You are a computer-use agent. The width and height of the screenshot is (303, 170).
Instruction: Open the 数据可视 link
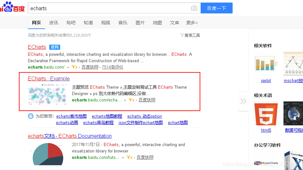[294, 130]
